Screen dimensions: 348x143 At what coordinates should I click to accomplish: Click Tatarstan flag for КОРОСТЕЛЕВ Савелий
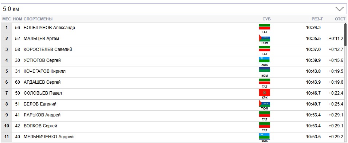264,49
